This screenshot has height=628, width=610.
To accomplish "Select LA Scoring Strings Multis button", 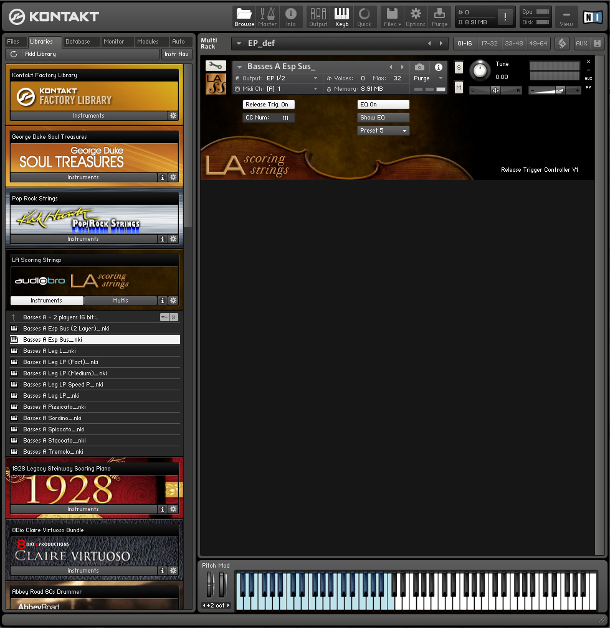I will [120, 301].
